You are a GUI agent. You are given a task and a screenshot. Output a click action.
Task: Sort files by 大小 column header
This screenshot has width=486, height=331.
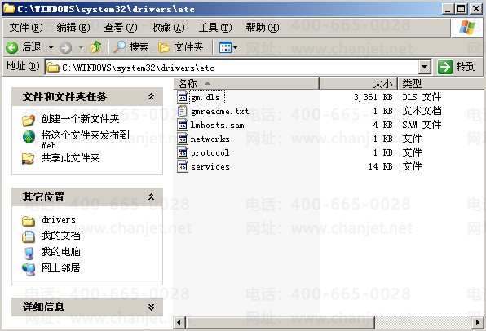[359, 84]
